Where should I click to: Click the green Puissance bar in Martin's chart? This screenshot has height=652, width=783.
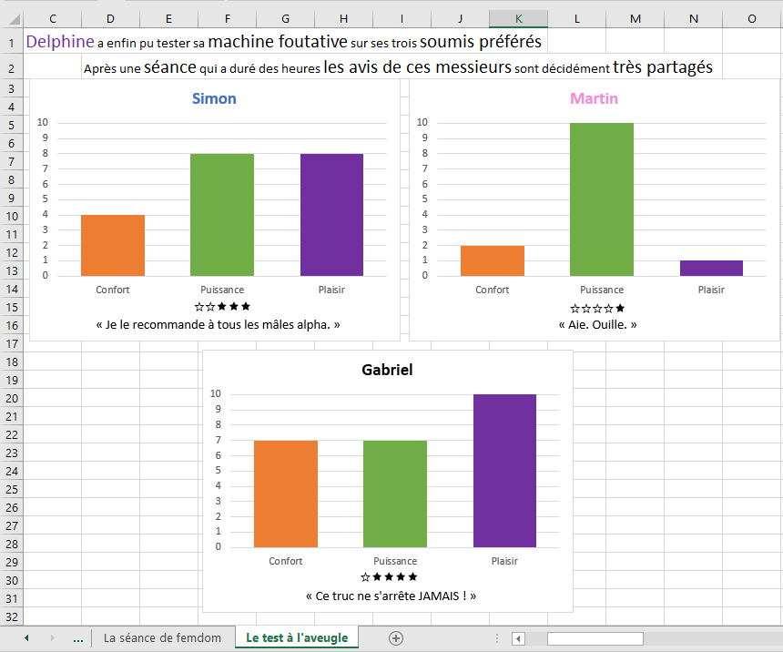pos(601,199)
